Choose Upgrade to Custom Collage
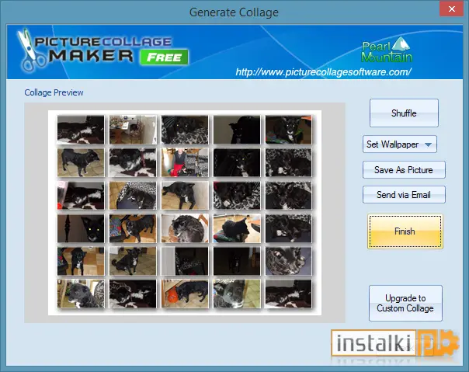Viewport: 469px width, 372px height. [x=405, y=303]
